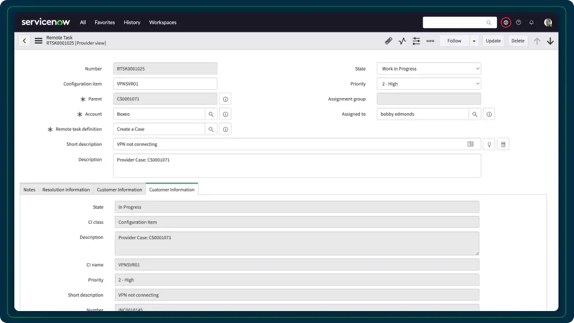Click the back arrow in the form header
Image resolution: width=574 pixels, height=323 pixels.
24,41
